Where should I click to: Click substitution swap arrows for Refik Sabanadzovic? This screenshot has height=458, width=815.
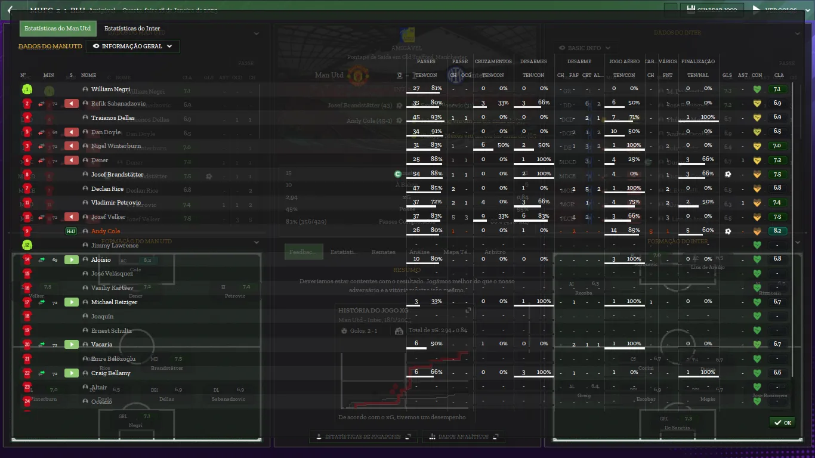(42, 104)
